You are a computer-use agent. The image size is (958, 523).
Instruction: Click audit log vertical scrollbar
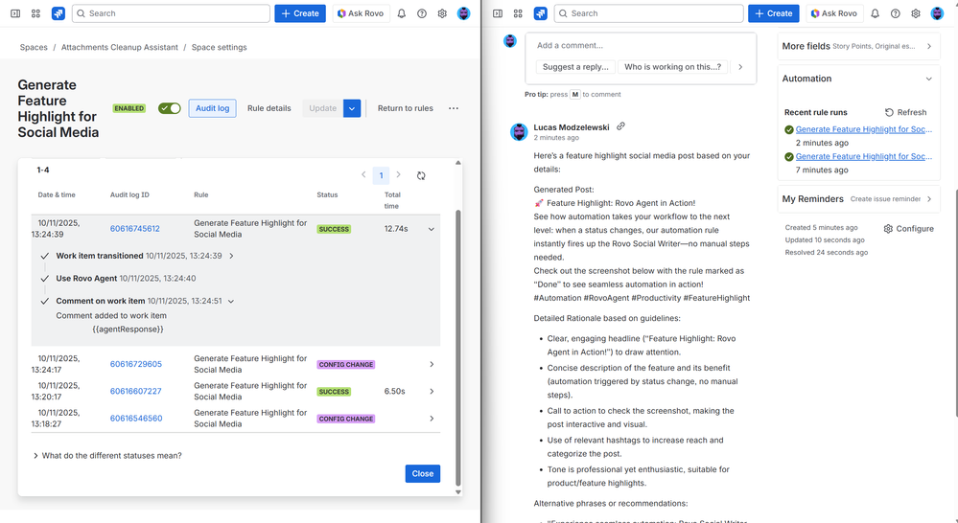pyautogui.click(x=458, y=348)
